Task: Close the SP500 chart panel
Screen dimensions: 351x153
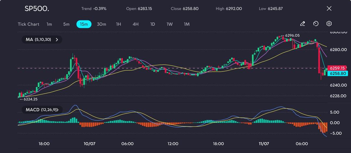Action: (x=329, y=8)
